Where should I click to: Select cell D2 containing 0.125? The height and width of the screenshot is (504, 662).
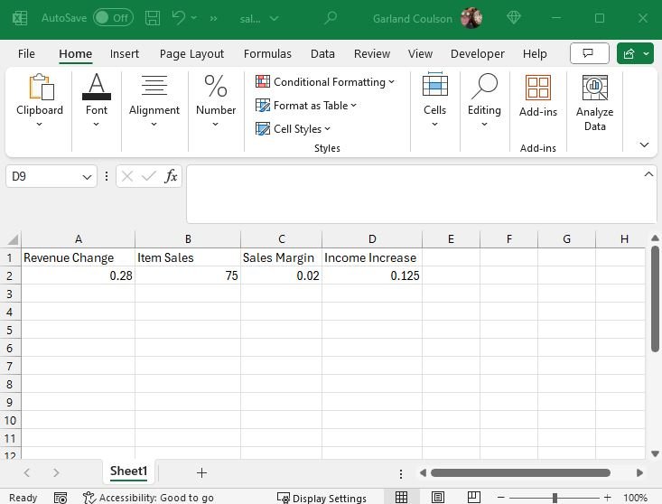coord(371,275)
